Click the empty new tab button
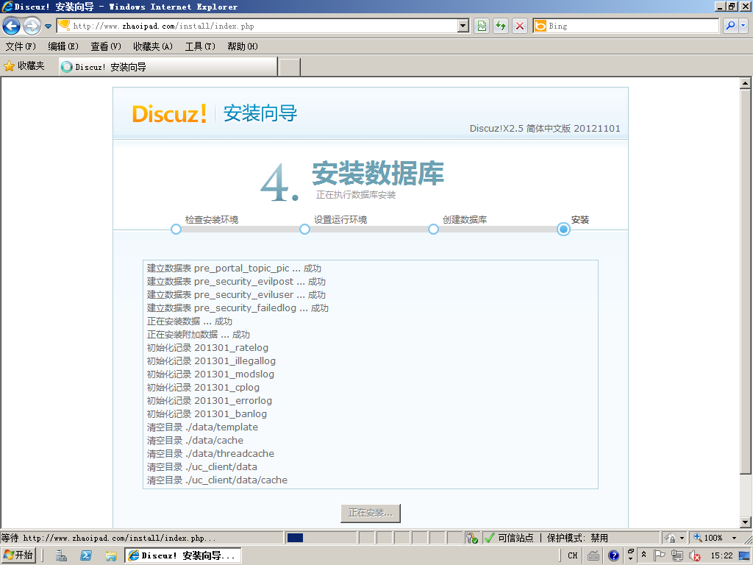Screen dimensions: 753x565 click(x=290, y=67)
